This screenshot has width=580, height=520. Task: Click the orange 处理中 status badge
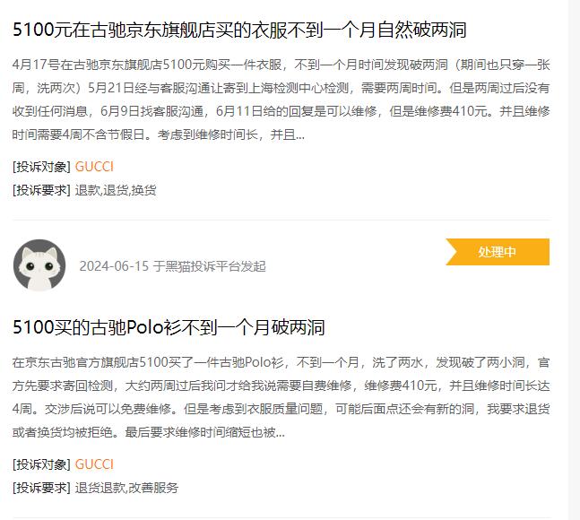pyautogui.click(x=498, y=252)
